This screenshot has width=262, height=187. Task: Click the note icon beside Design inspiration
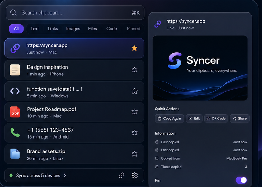(15, 70)
